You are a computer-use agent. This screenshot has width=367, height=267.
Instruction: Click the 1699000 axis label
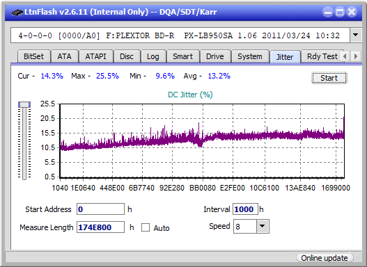pos(336,188)
